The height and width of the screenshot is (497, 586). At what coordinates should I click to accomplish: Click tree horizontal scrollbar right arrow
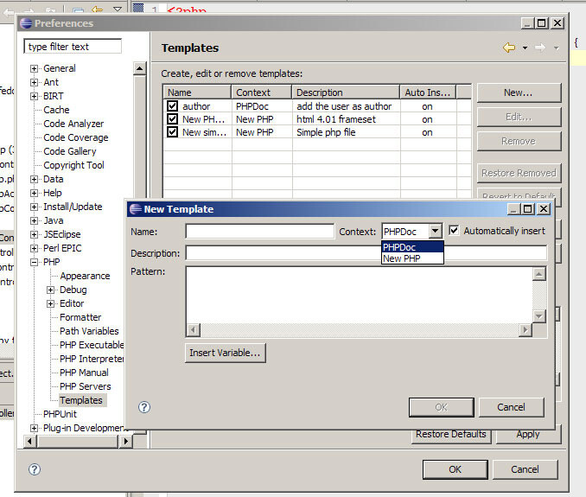tap(126, 442)
